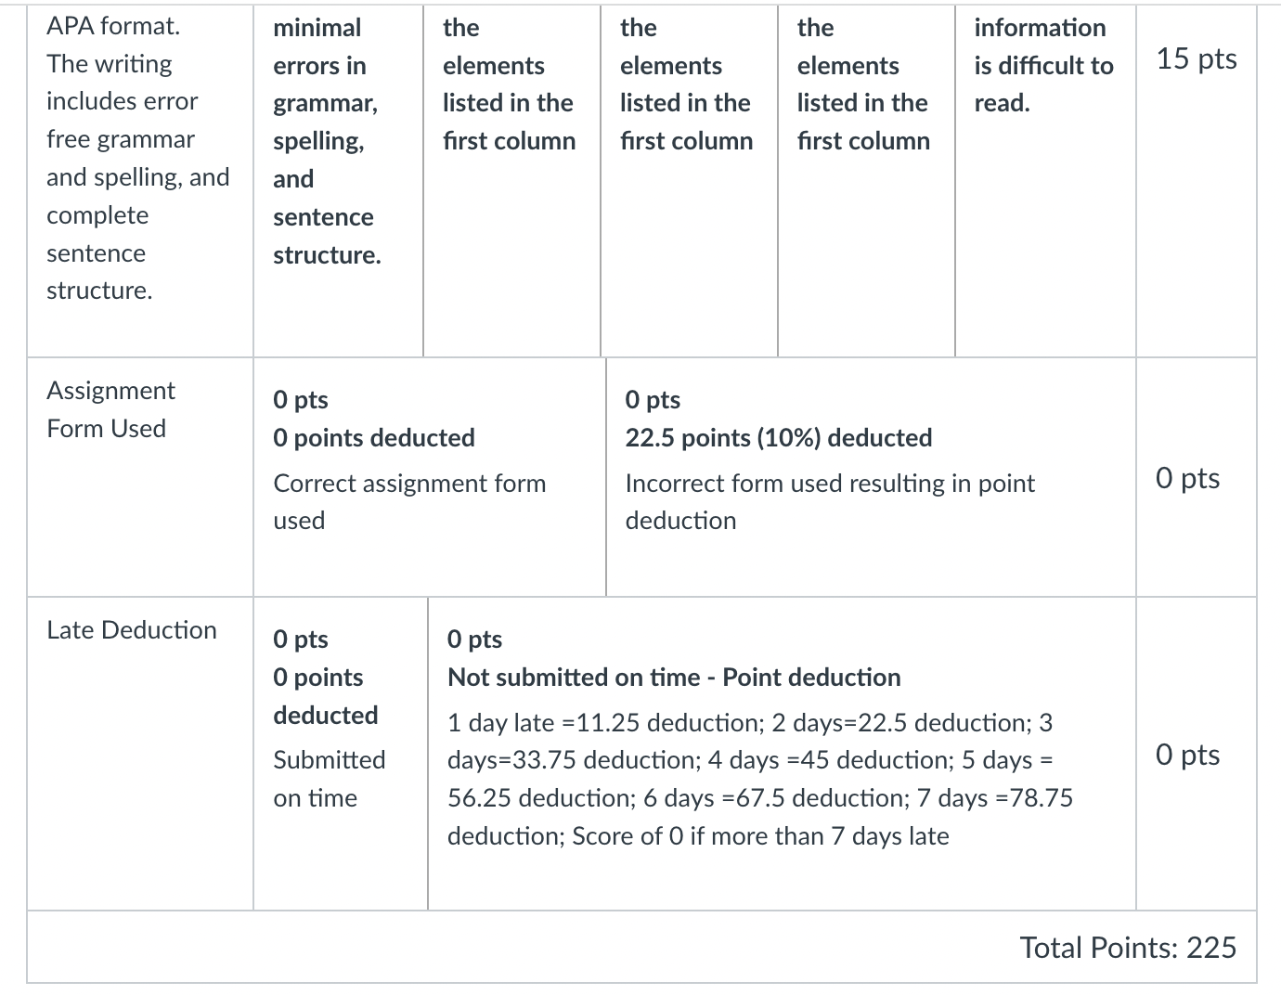Select the 'Correct assignment form used' rating cell
Image resolution: width=1281 pixels, height=995 pixels.
click(x=430, y=477)
